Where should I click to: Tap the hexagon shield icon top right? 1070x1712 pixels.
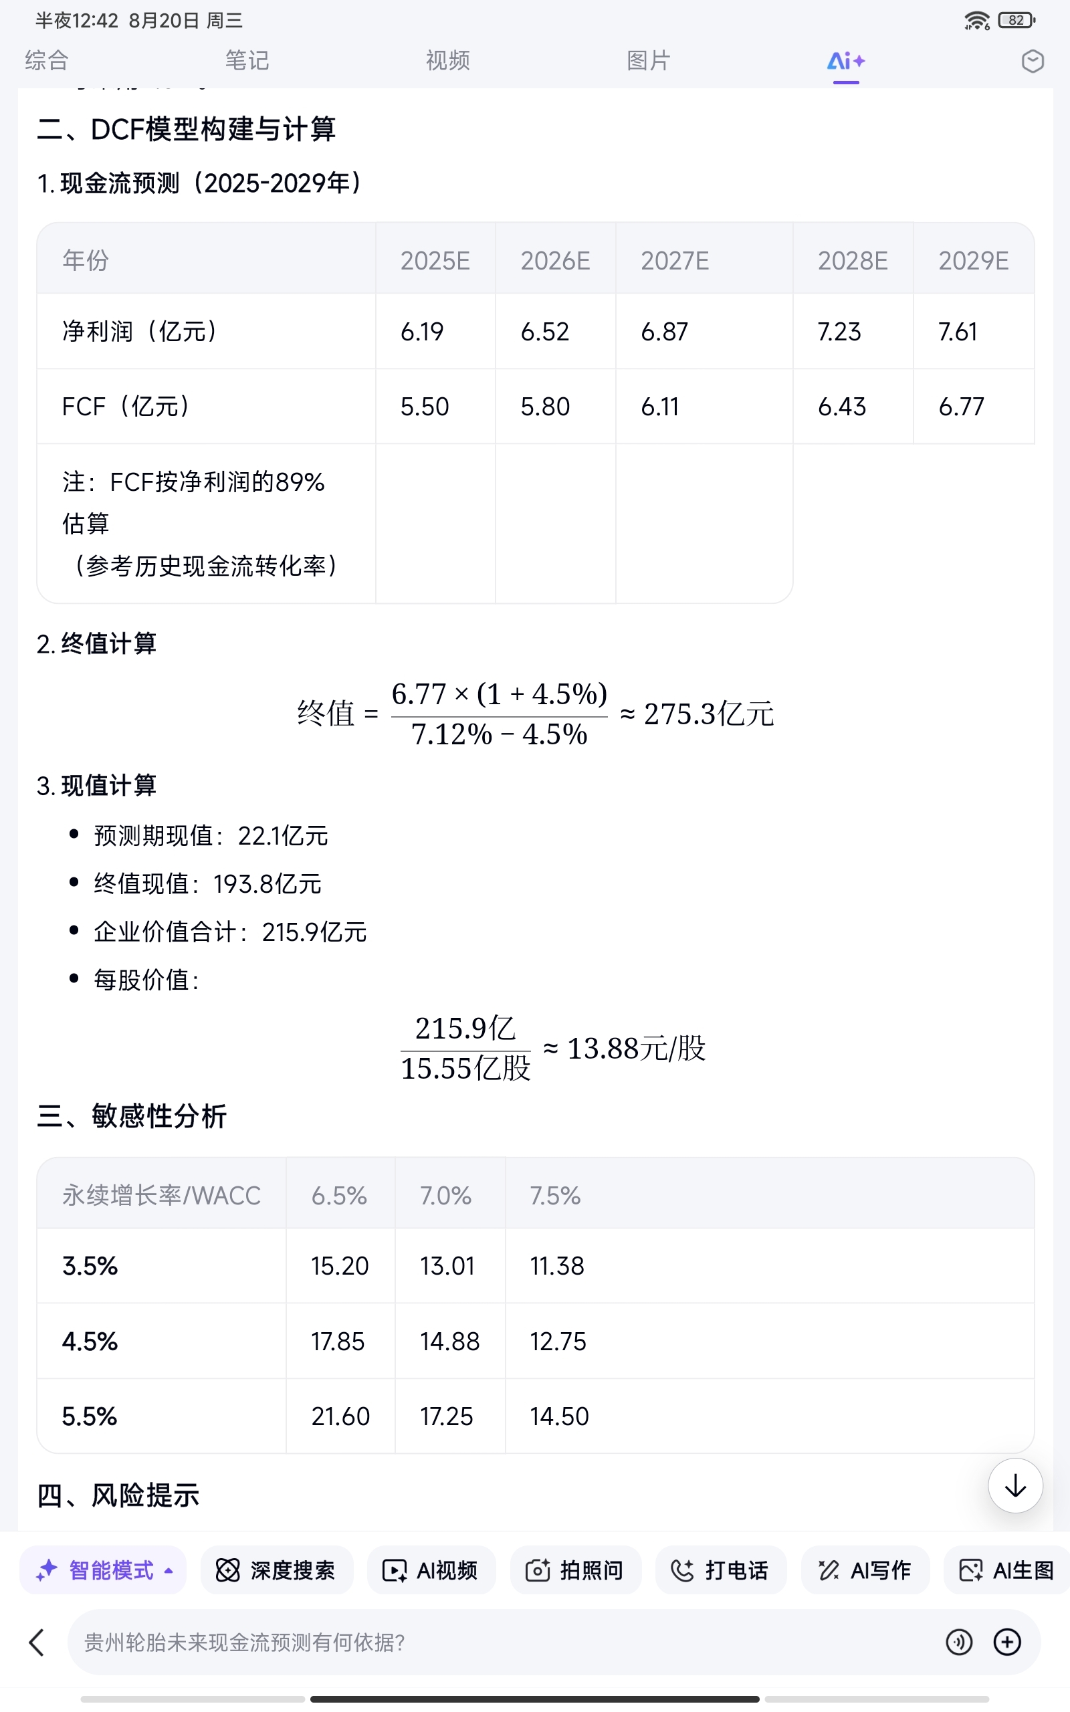(1032, 62)
